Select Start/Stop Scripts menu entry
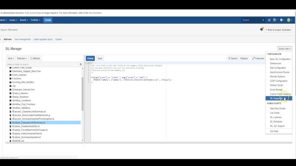The height and width of the screenshot is (166, 296). click(x=279, y=109)
